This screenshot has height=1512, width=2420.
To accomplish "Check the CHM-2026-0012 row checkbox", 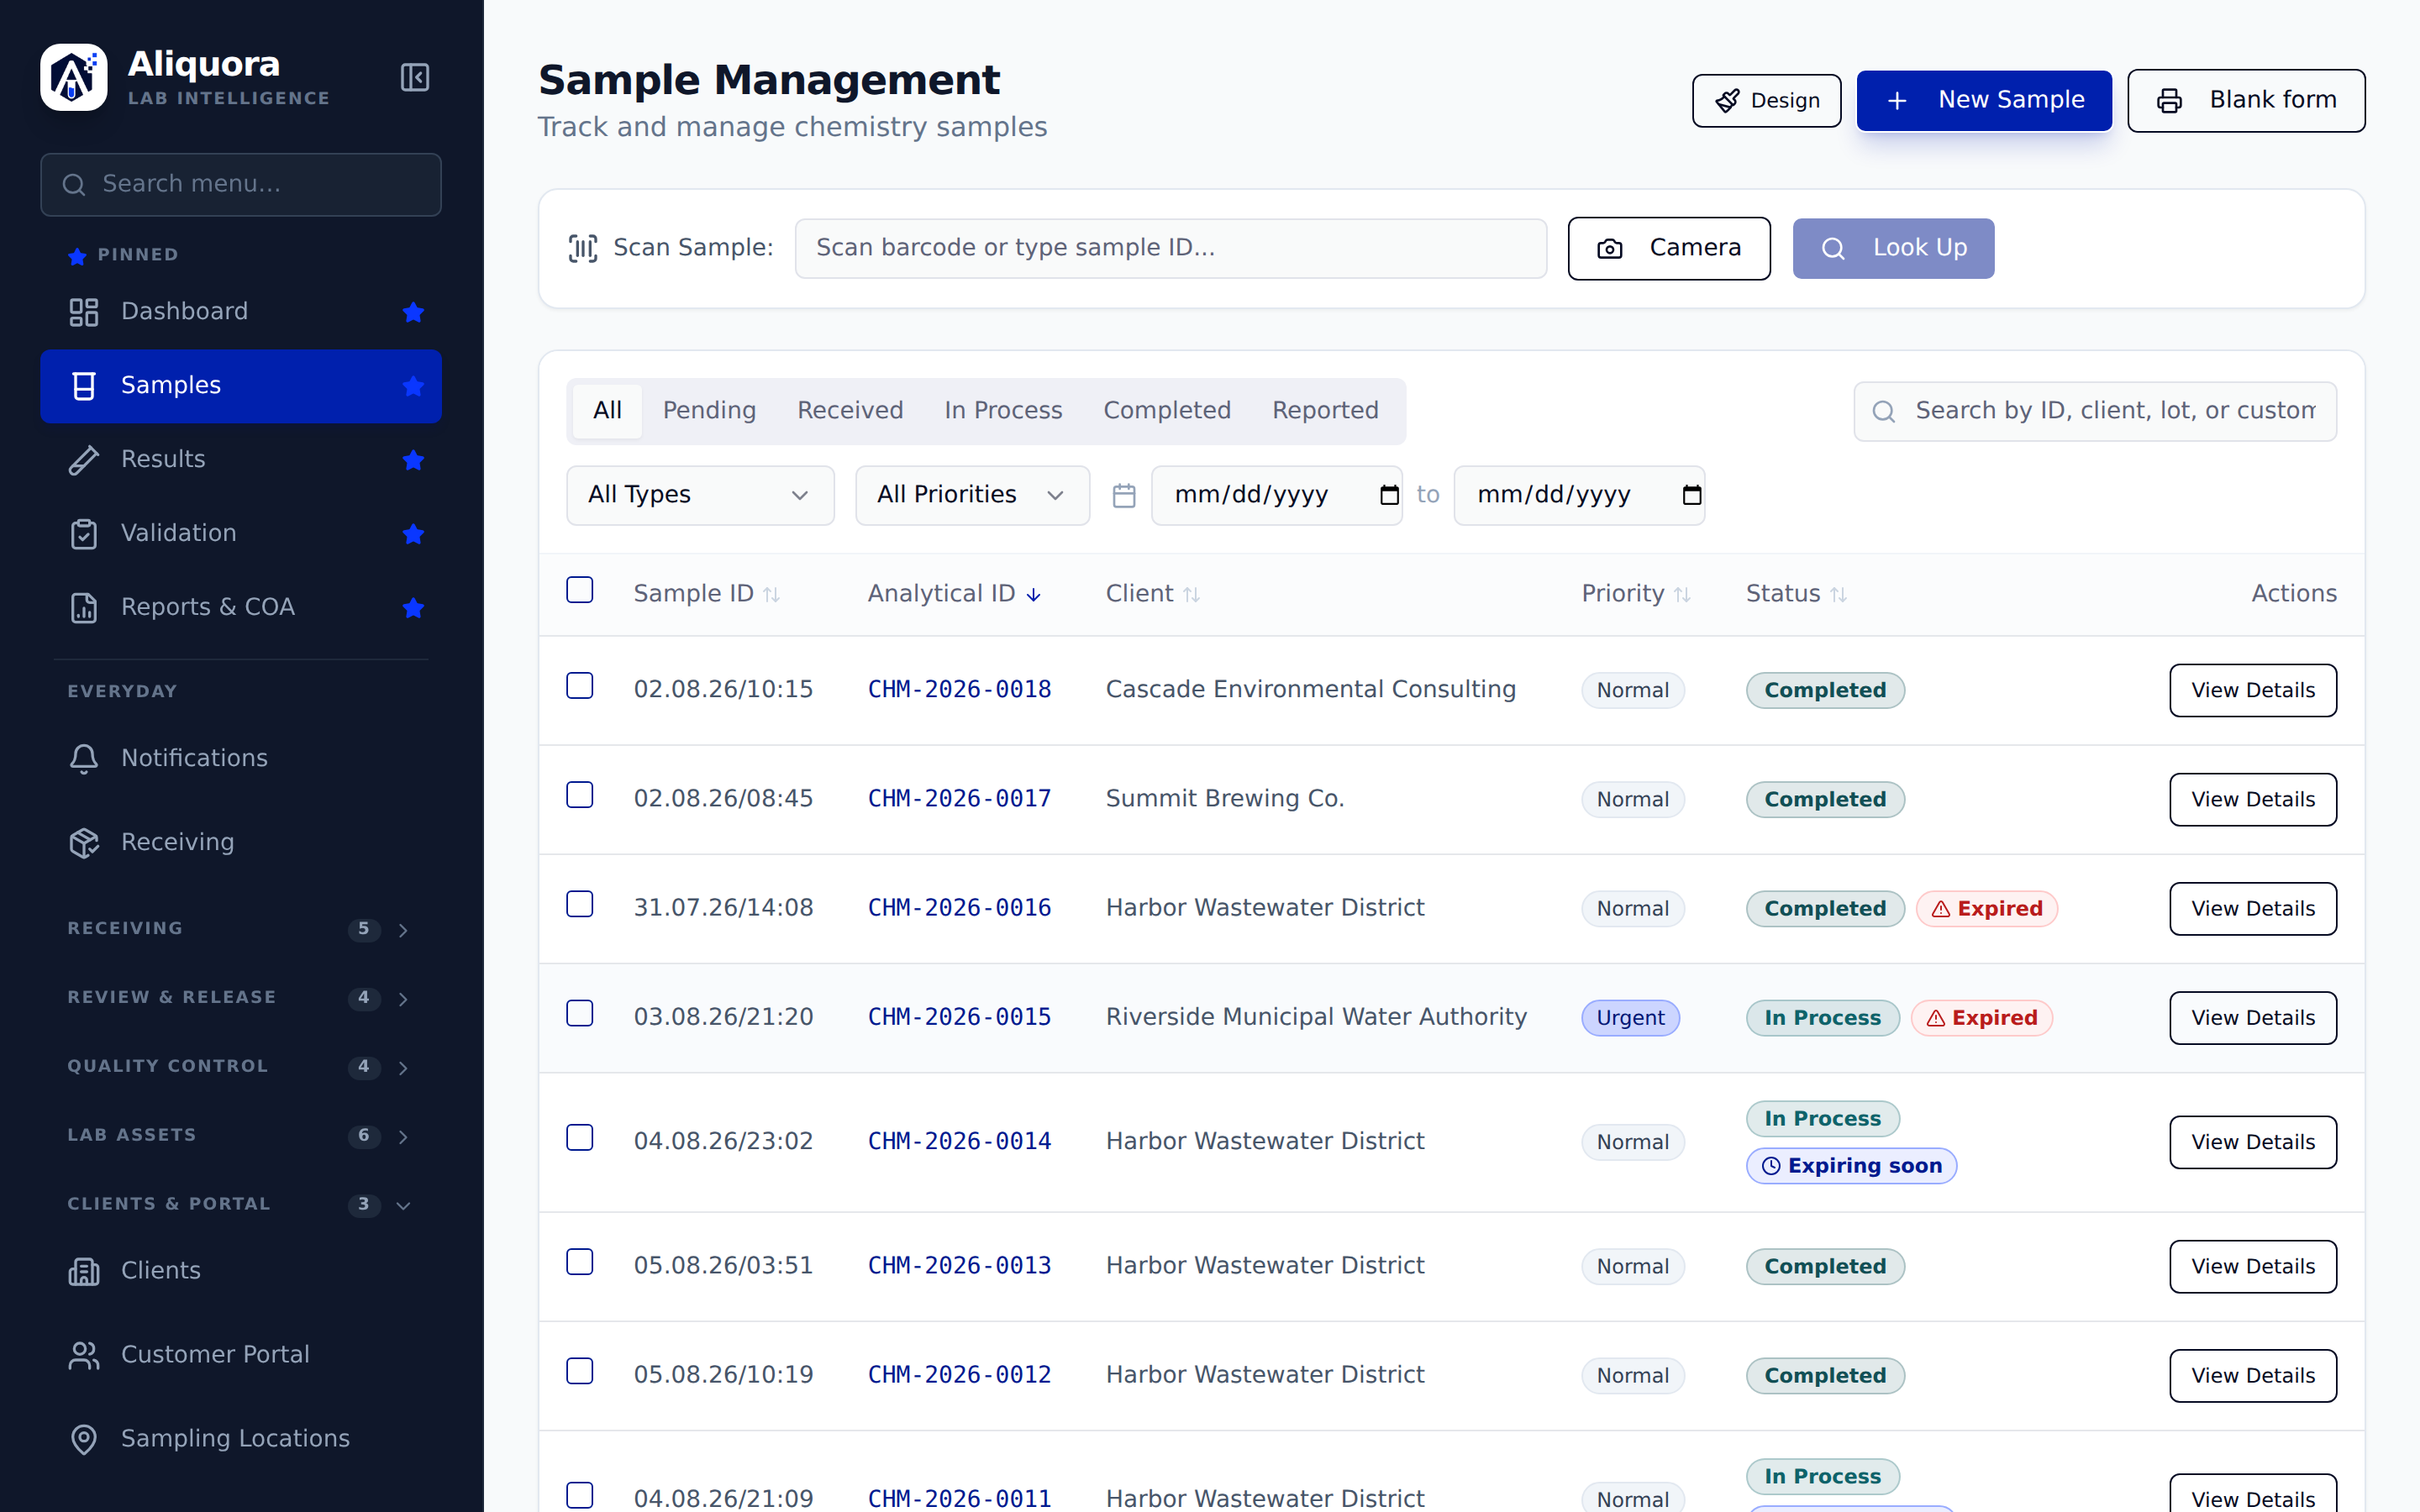I will coord(580,1371).
